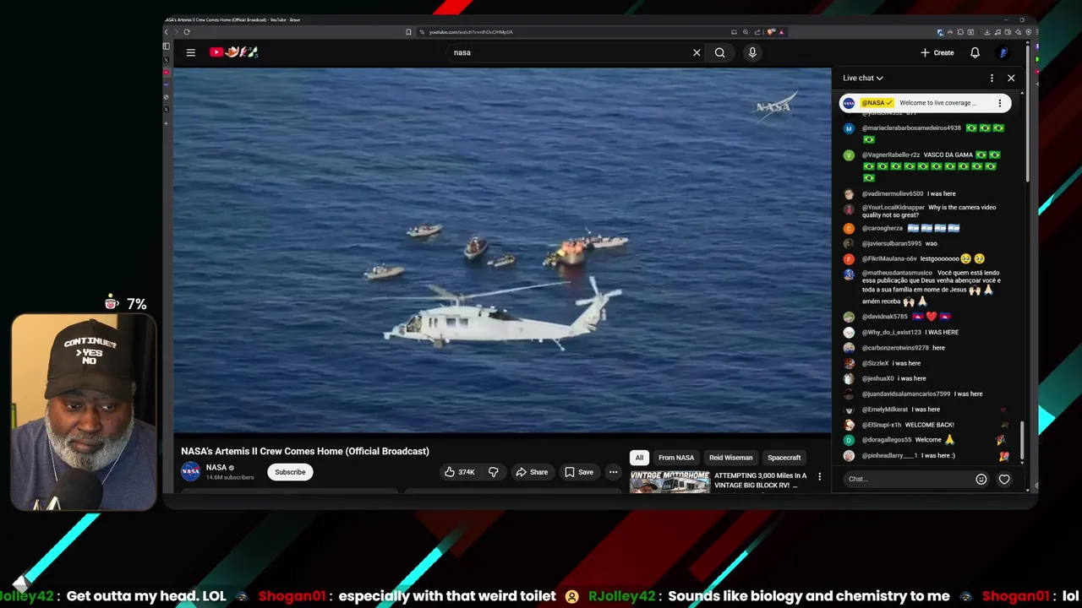Send a heart reaction in chat

[1004, 479]
